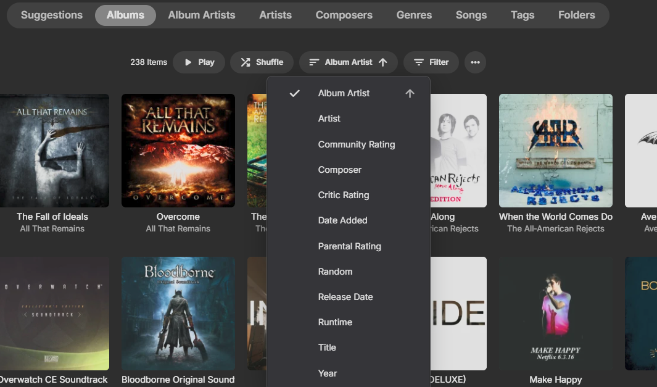Sort albums by Composer

point(348,170)
